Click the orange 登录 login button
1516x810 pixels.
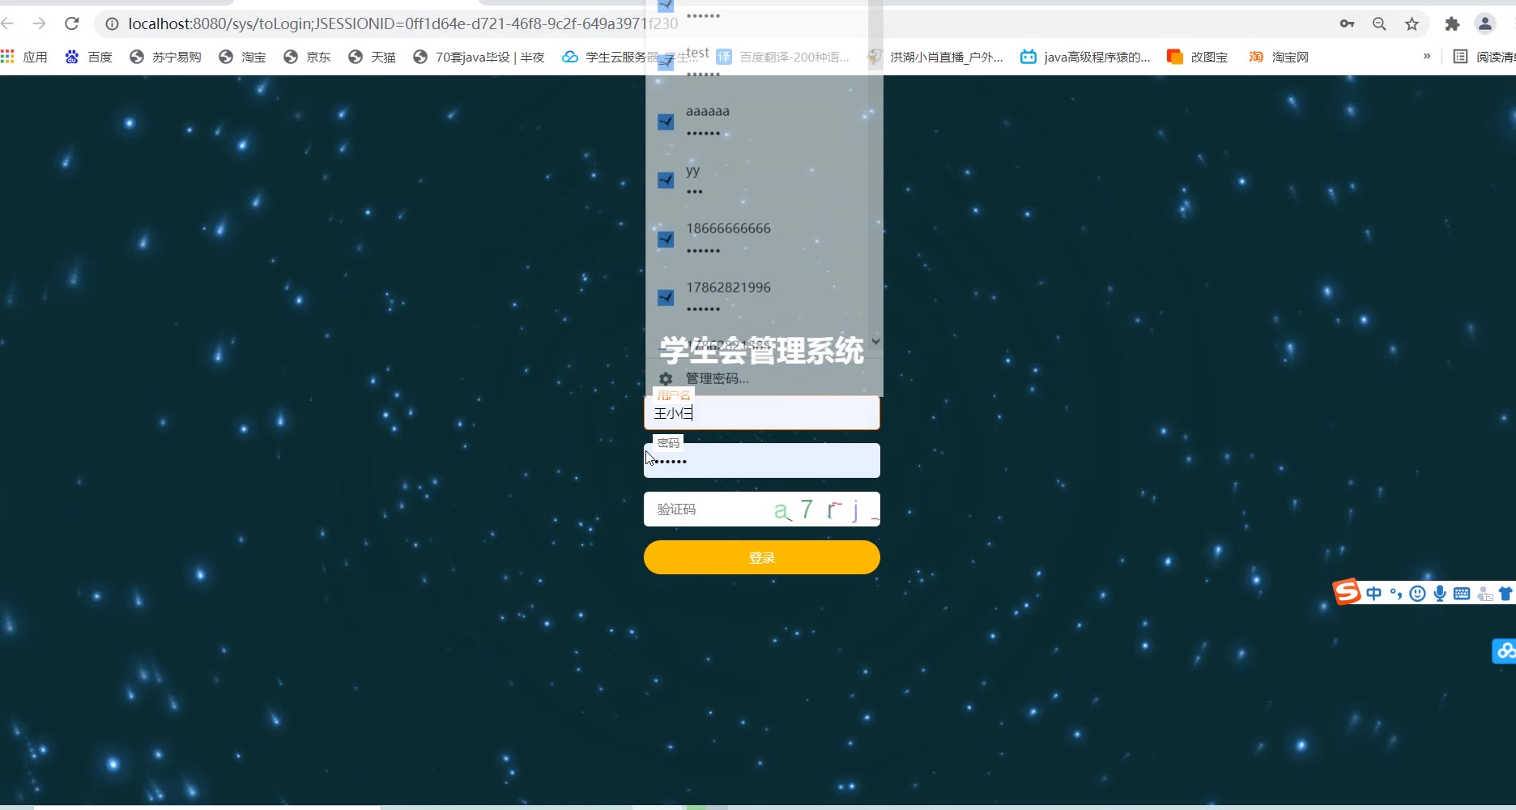tap(761, 557)
